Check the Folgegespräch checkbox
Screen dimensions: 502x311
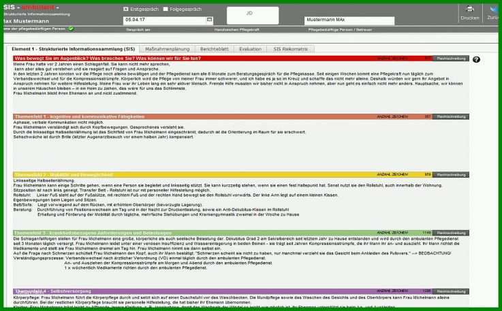tap(166, 9)
